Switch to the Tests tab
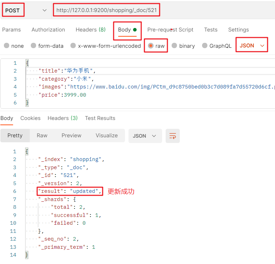The image size is (275, 264). coord(211,30)
